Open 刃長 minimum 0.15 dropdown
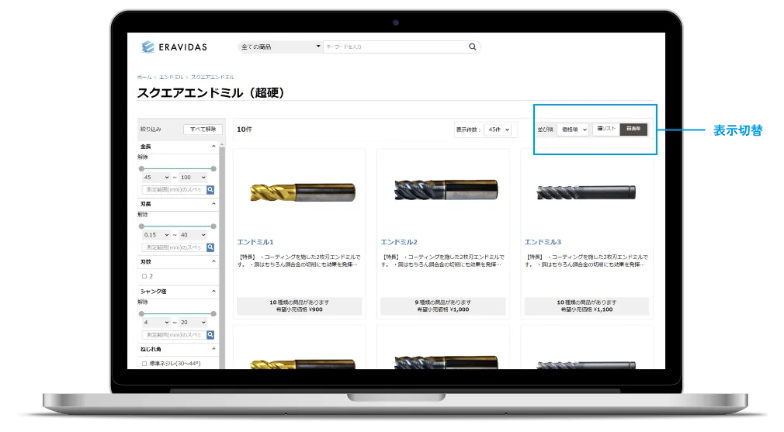 coord(156,235)
